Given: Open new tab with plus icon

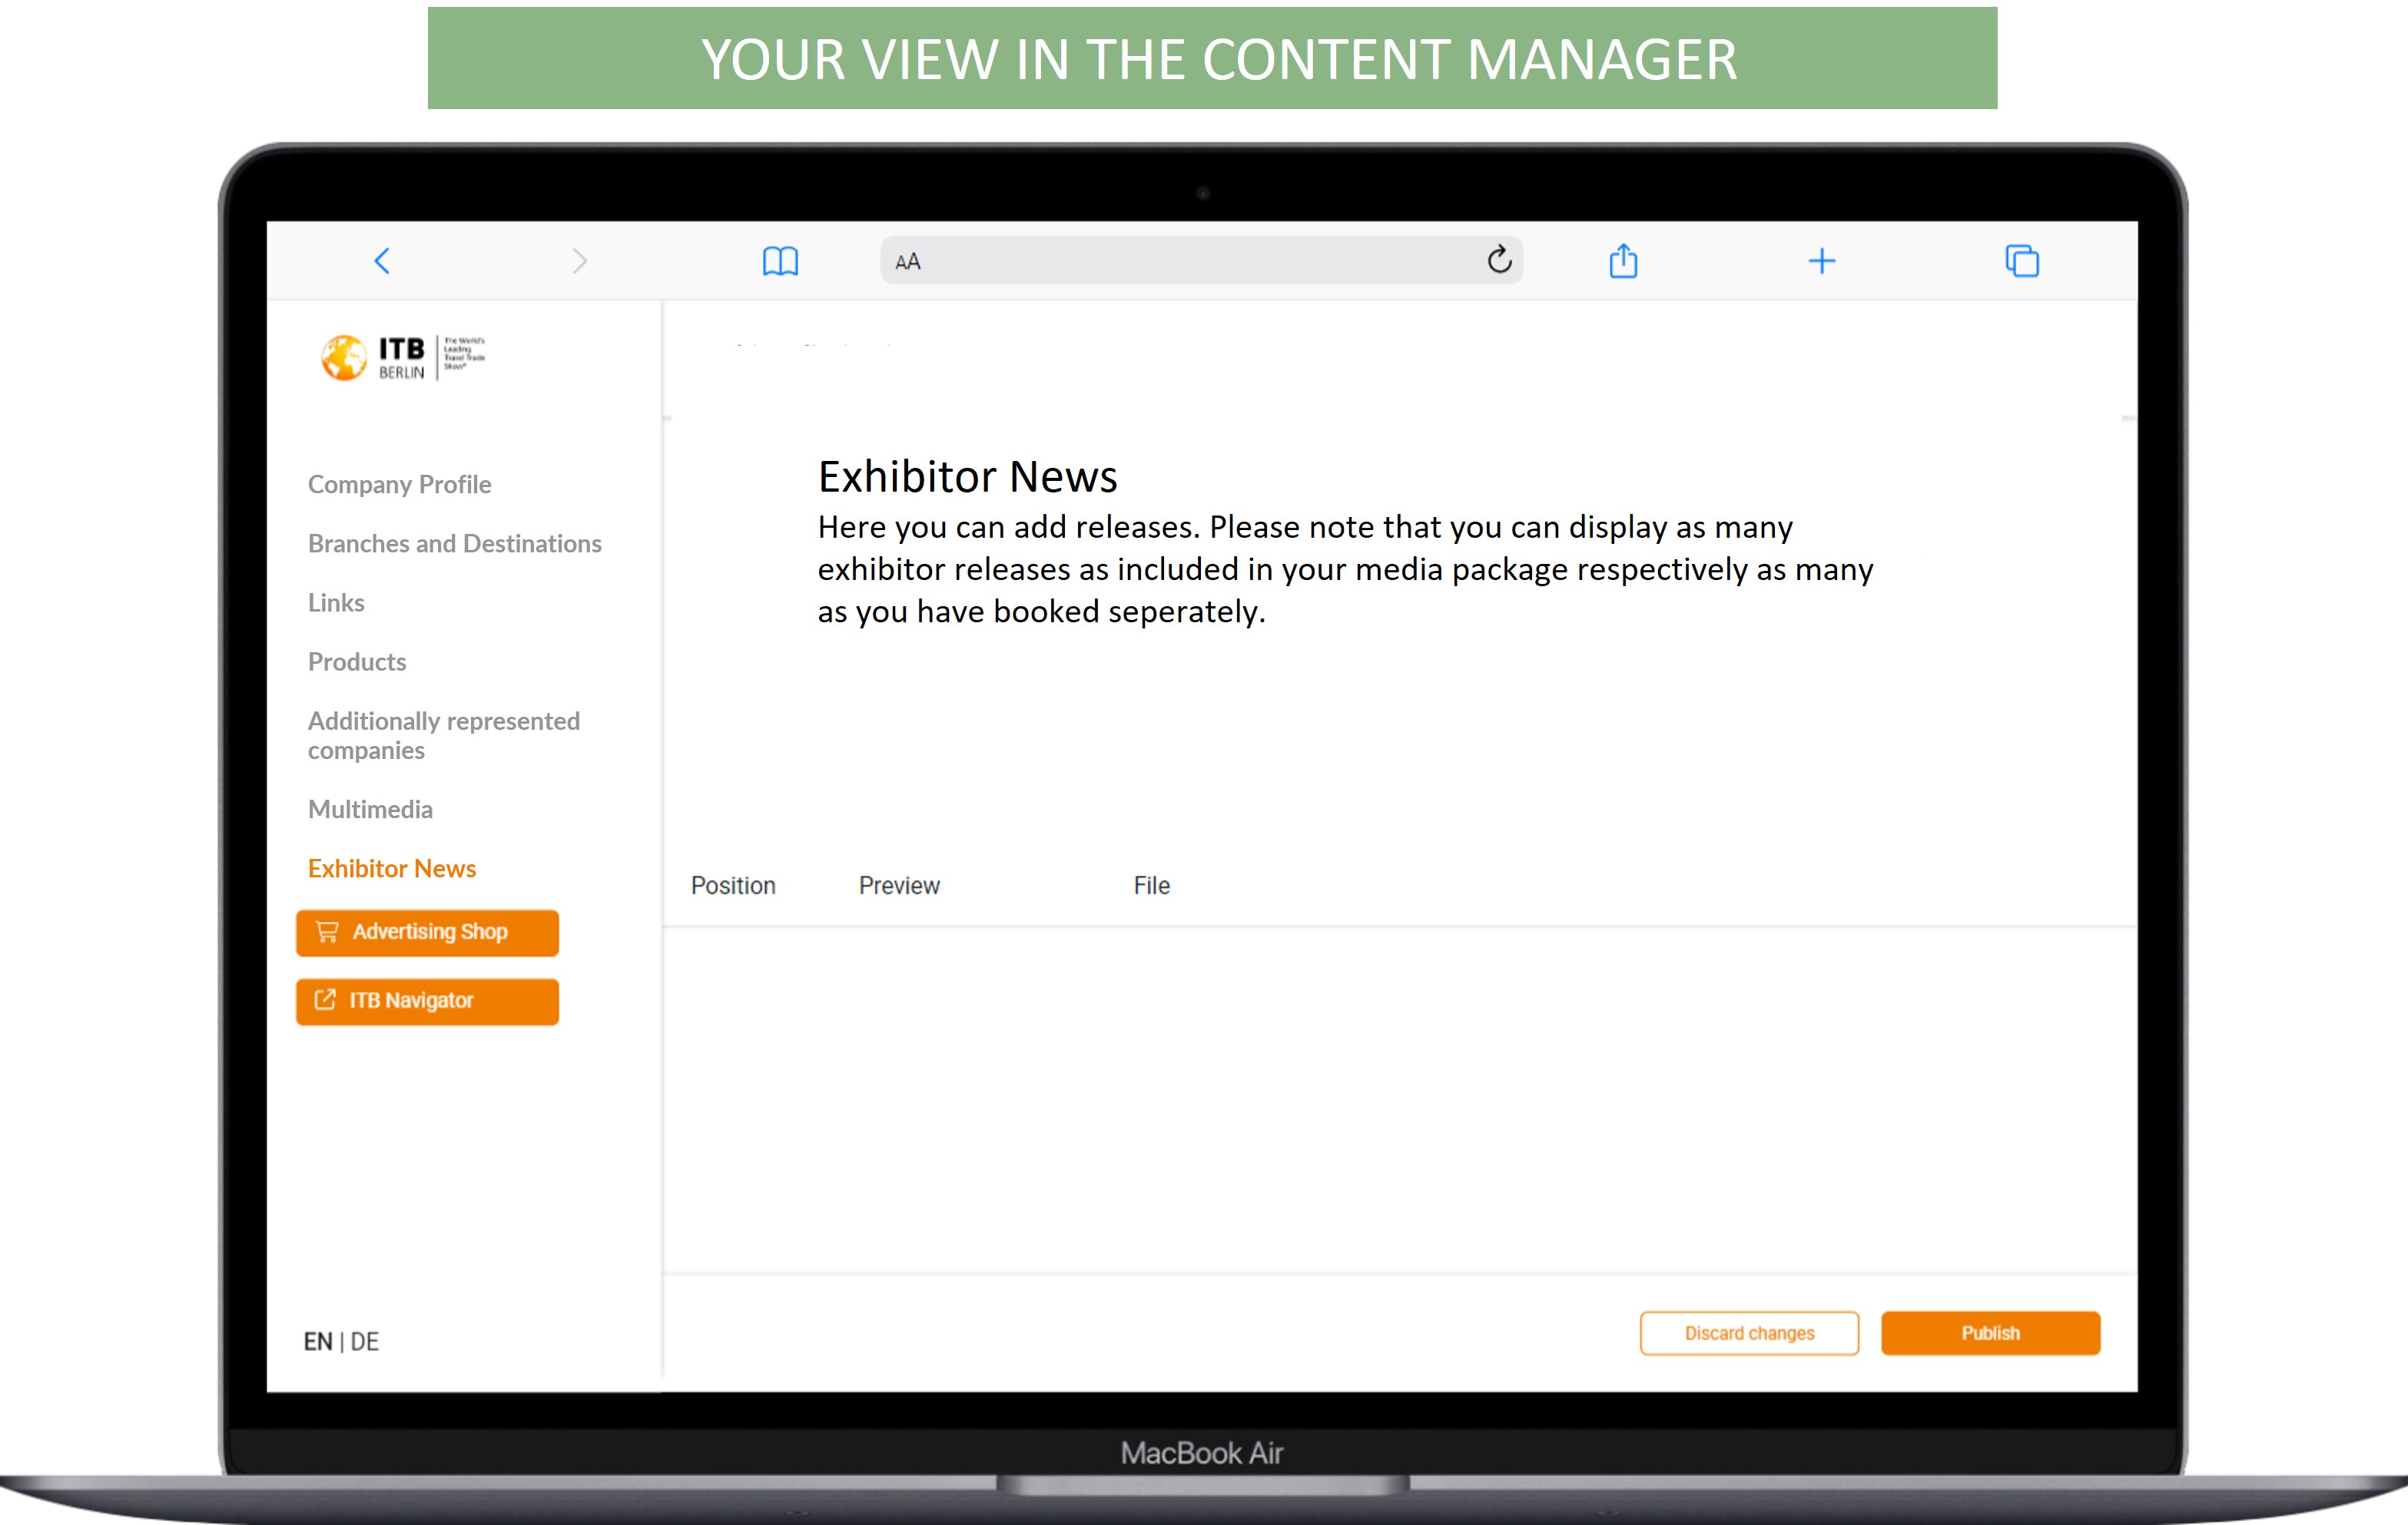Looking at the screenshot, I should click(1822, 261).
